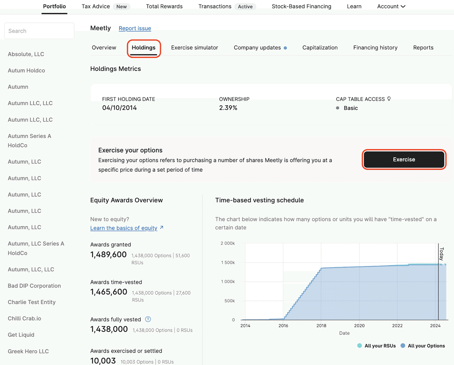Viewport: 454px width, 365px height.
Task: Click the Today marker on vesting chart
Action: coord(441,254)
